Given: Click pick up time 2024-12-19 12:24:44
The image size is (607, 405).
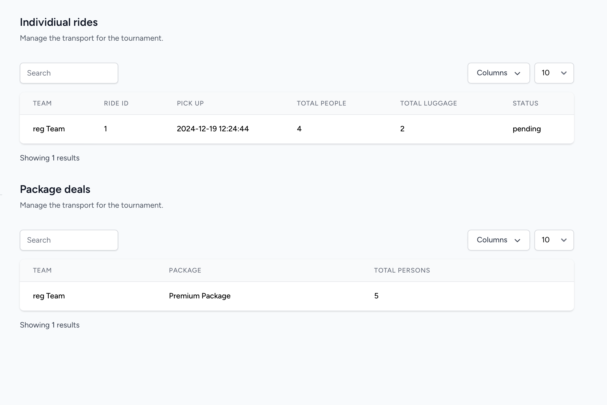Looking at the screenshot, I should 213,129.
